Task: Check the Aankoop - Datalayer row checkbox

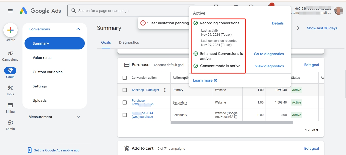Action: point(125,90)
